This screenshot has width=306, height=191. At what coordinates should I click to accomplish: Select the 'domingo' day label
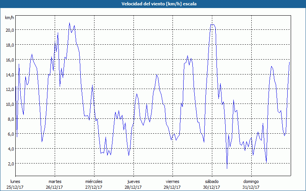[251, 181]
